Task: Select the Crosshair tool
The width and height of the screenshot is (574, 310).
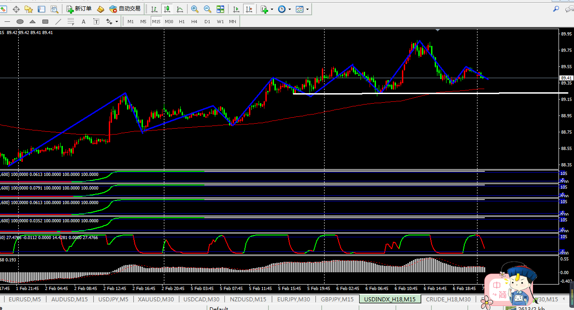Action: (x=16, y=9)
